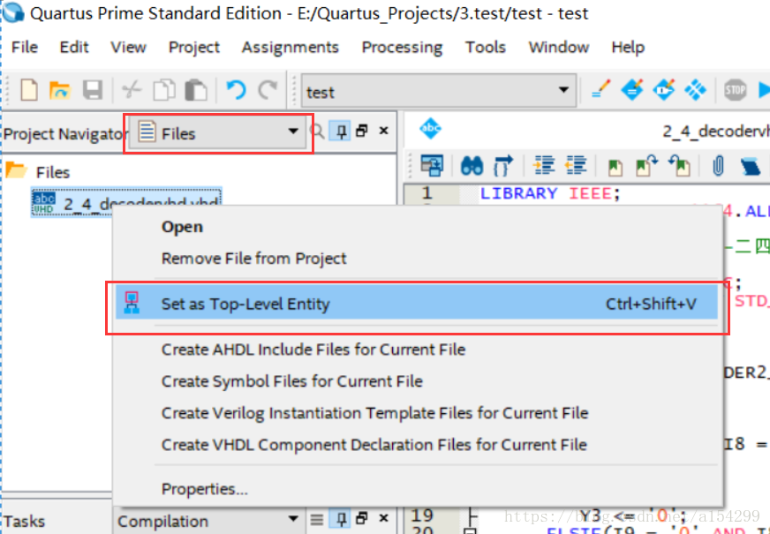Toggle the Project Navigator pin icon
770x534 pixels.
click(341, 131)
